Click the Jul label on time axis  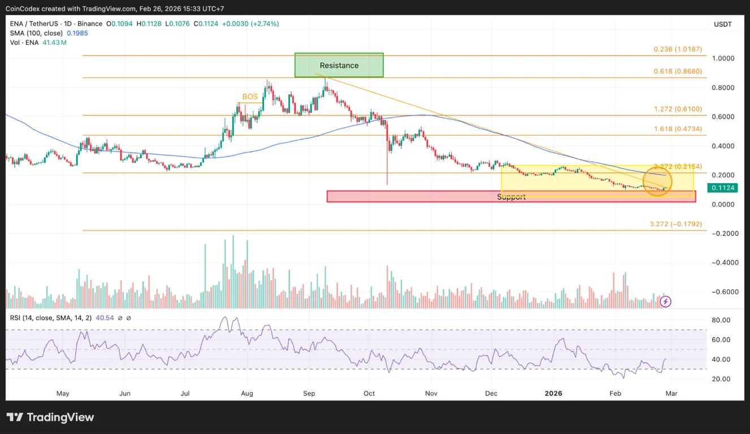pyautogui.click(x=185, y=393)
